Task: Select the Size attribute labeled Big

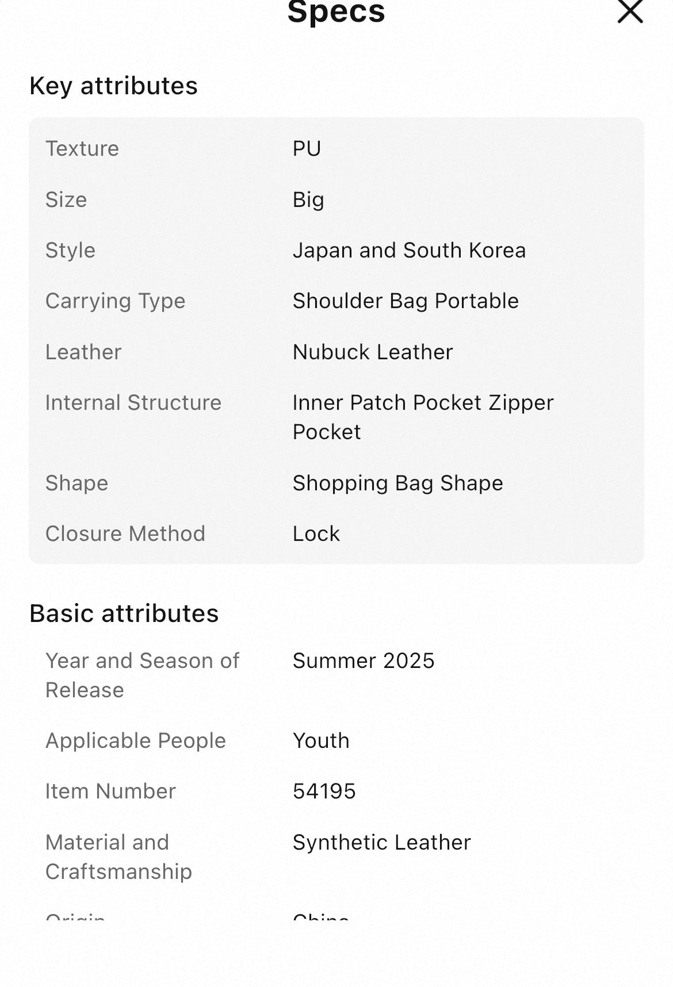Action: (308, 199)
